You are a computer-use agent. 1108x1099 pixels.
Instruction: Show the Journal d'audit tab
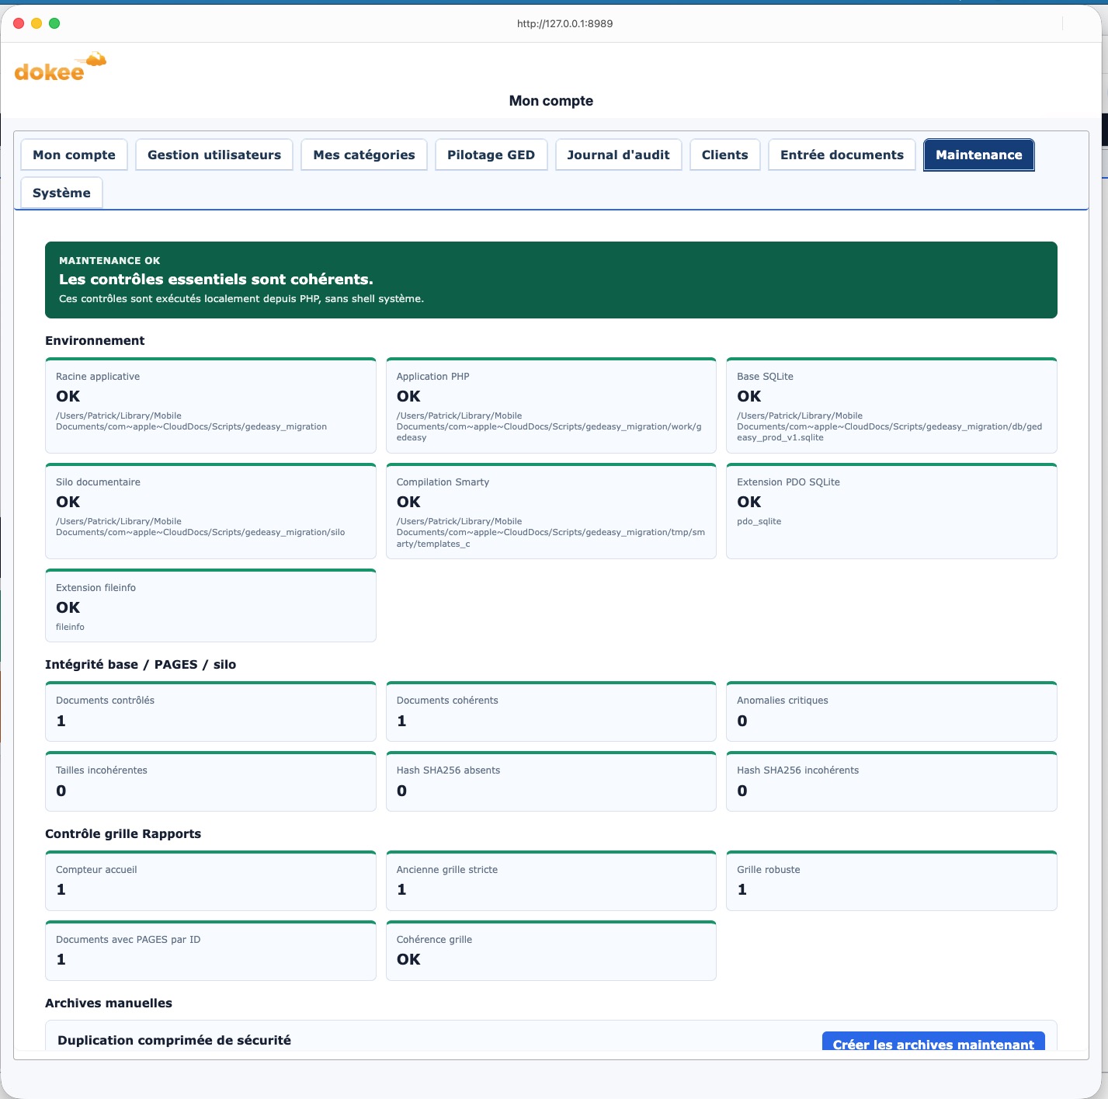coord(618,155)
